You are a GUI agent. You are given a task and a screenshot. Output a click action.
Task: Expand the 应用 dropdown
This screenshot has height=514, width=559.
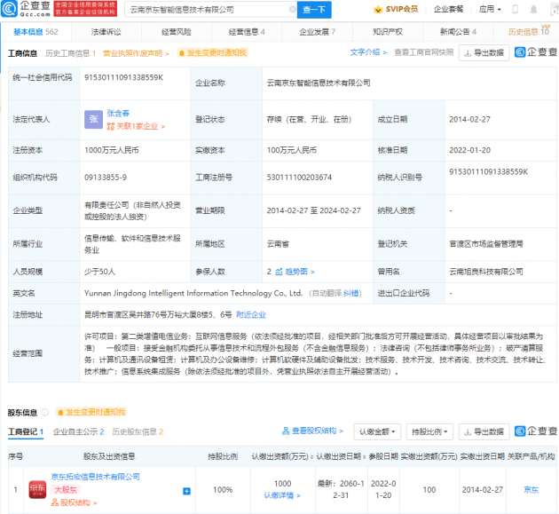[490, 9]
